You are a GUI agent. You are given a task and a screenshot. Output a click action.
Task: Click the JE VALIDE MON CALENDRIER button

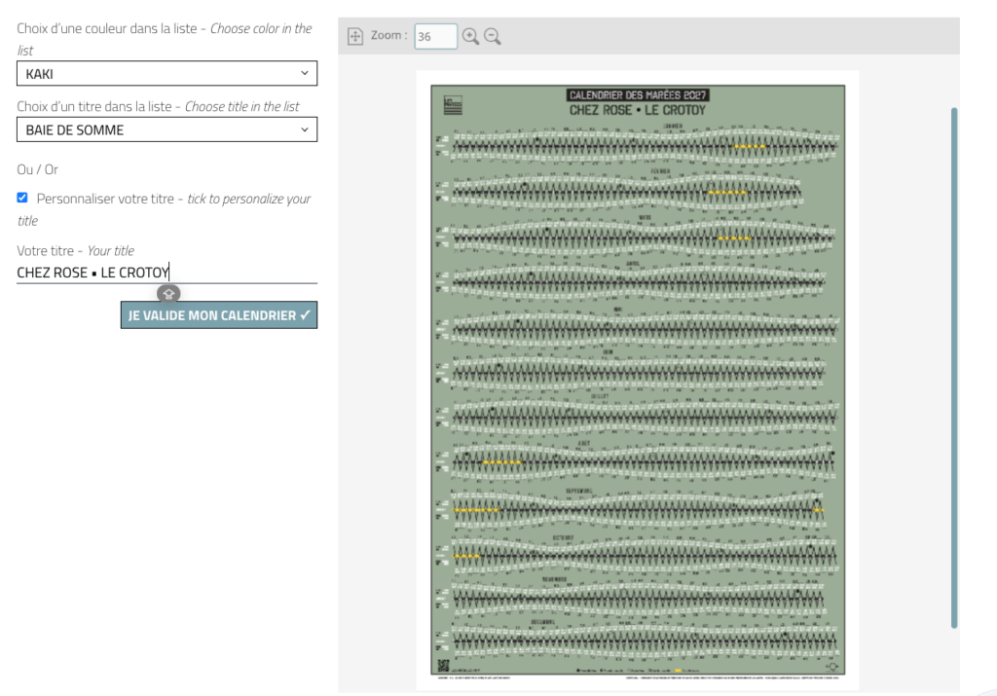(219, 315)
